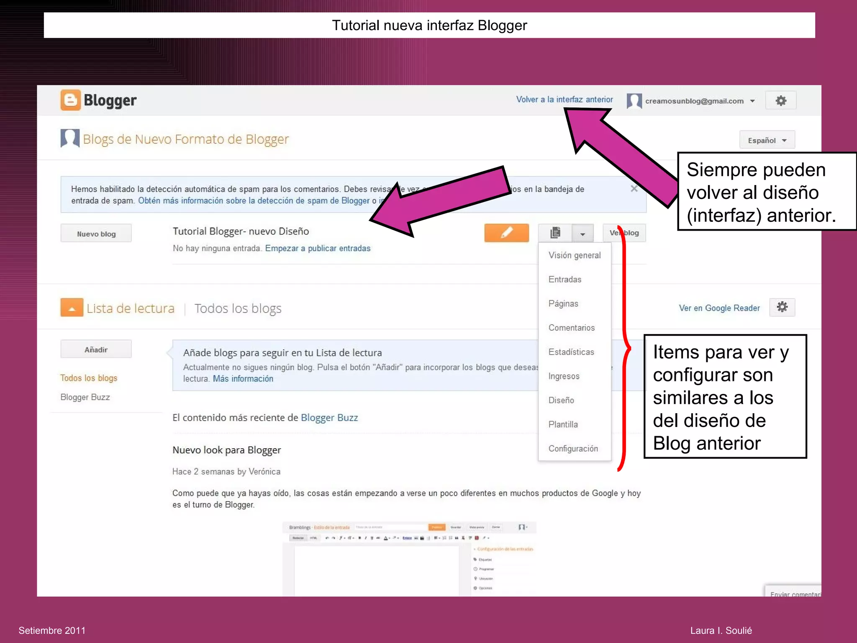Open the Español language dropdown
Screen dimensions: 857x643
click(767, 140)
